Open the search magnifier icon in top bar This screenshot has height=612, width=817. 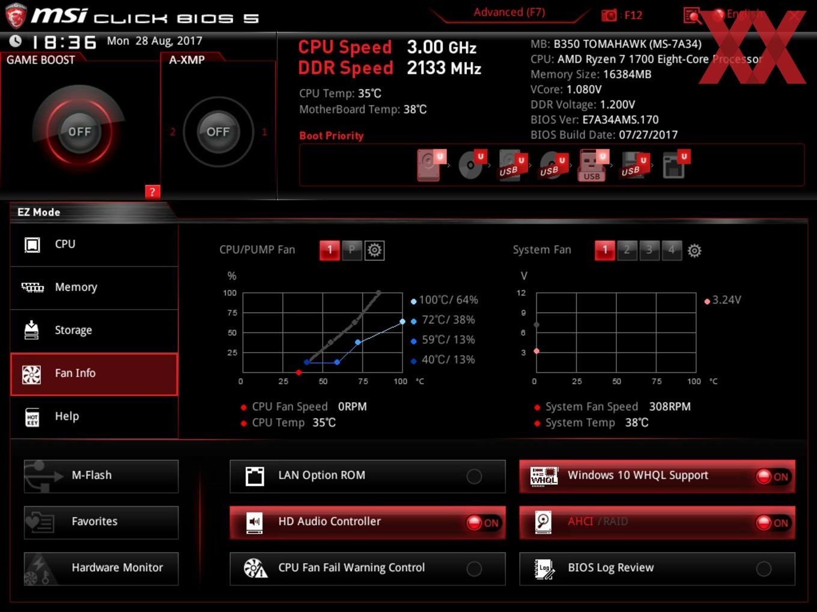[x=692, y=16]
